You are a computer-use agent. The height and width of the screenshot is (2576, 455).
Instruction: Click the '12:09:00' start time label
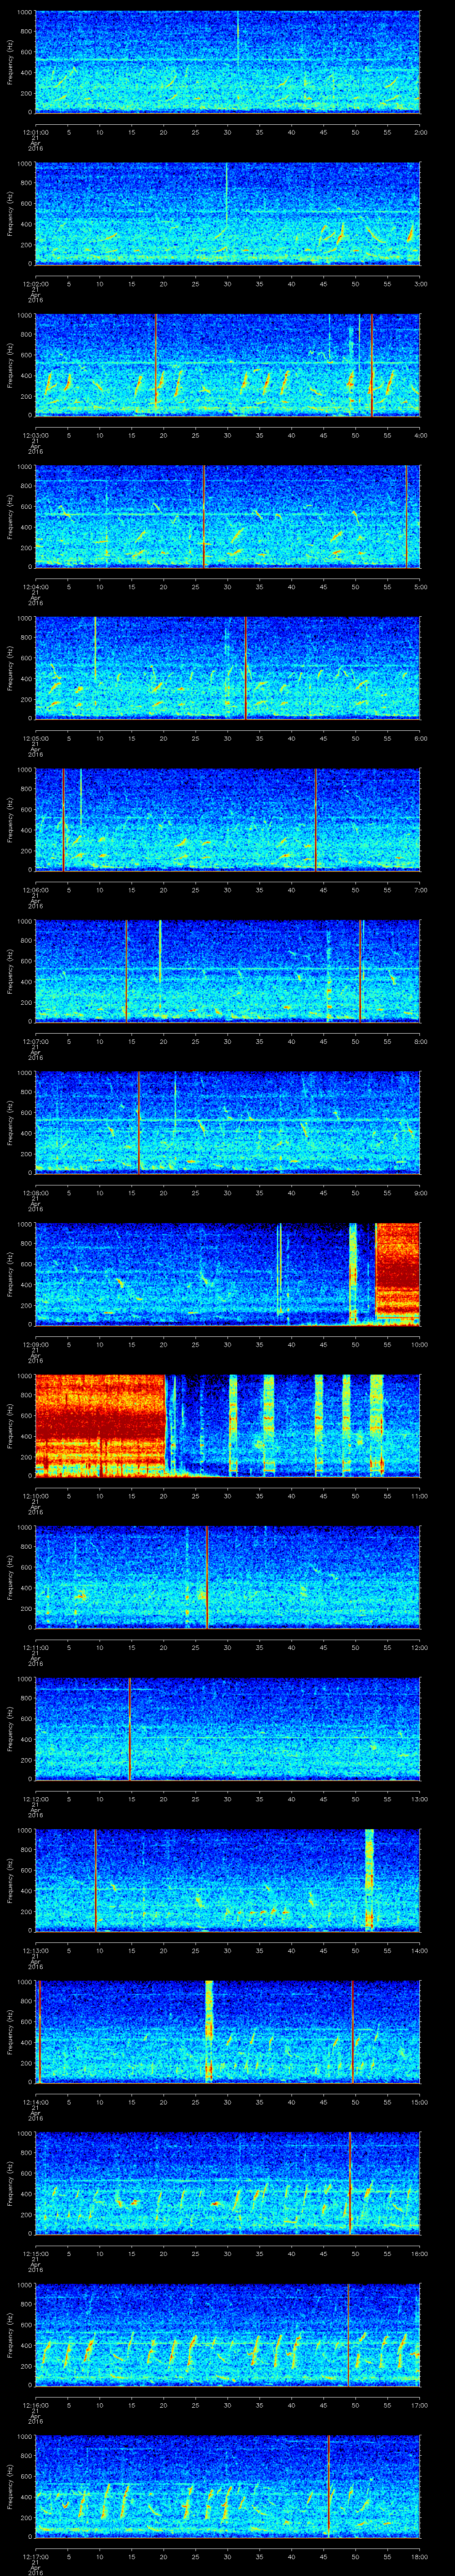click(35, 1344)
